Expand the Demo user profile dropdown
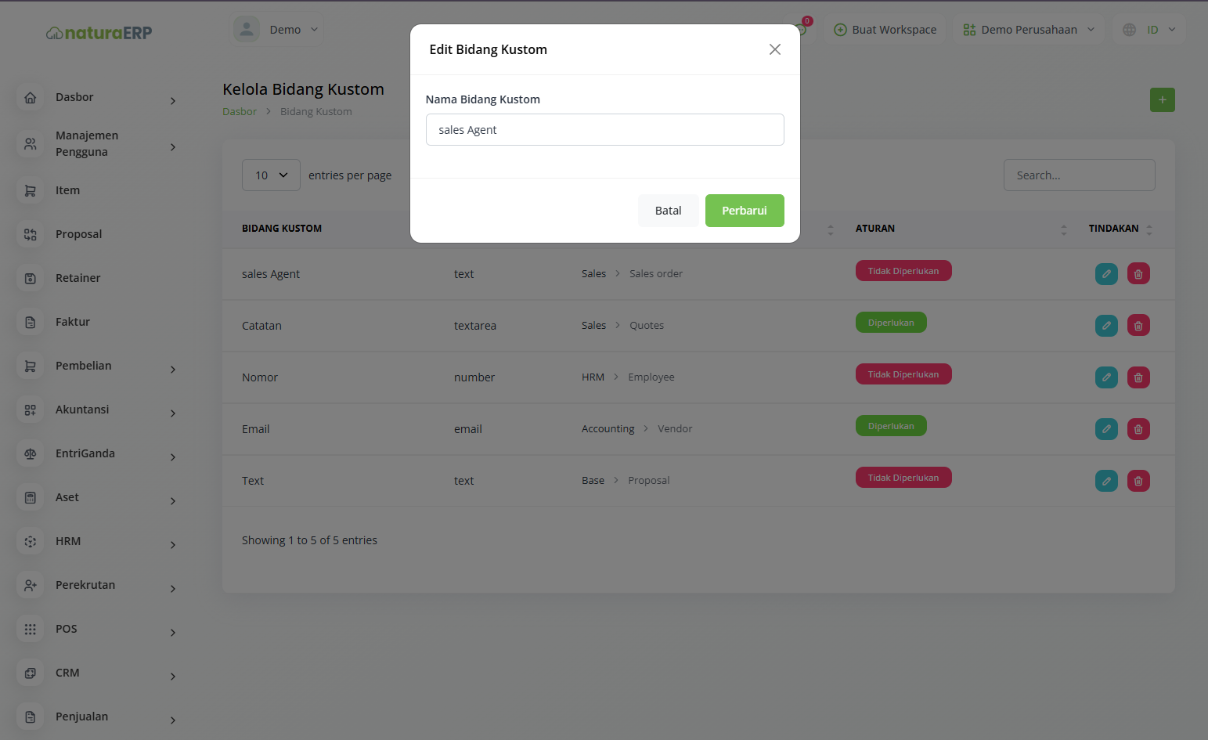Screen dimensions: 1208x740 tap(276, 30)
